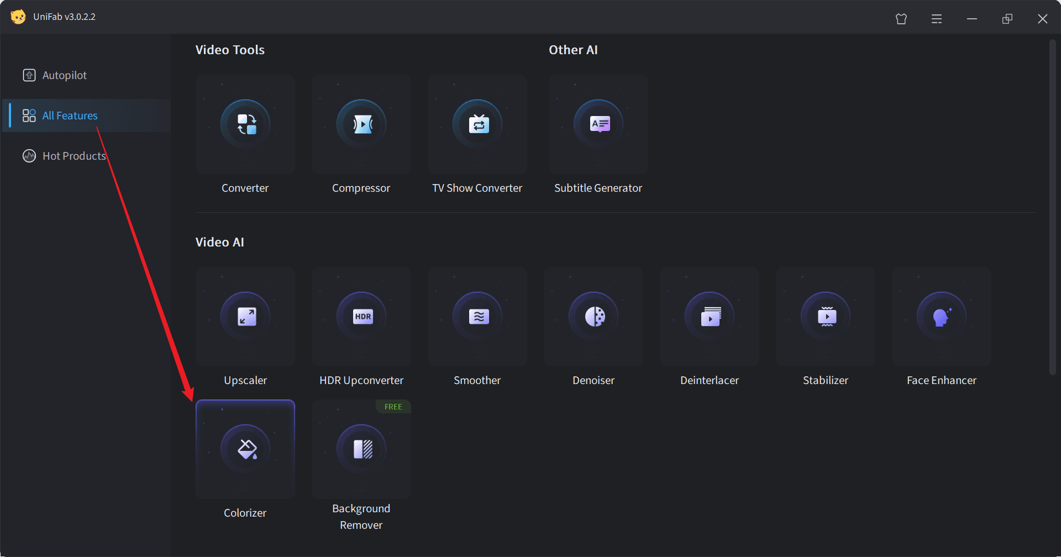Viewport: 1061px width, 557px height.
Task: Click the Deinterlacer label
Action: pyautogui.click(x=710, y=380)
